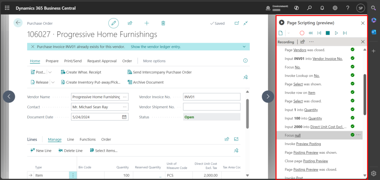Open more options for the recording
Image resolution: width=380 pixels, height=180 pixels.
[311, 42]
